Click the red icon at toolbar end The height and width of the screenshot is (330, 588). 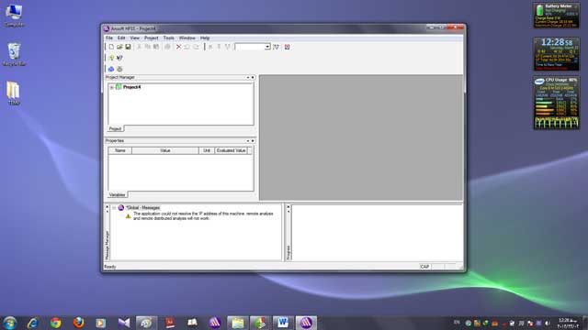(x=287, y=47)
